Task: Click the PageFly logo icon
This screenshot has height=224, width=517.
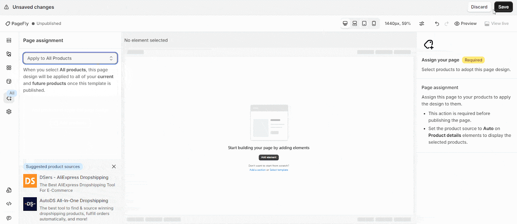Action: coord(8,24)
